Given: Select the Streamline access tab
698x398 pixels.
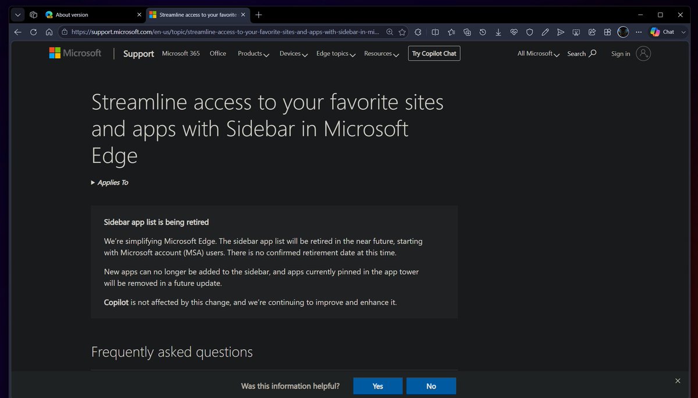Looking at the screenshot, I should pos(197,15).
